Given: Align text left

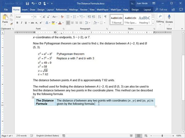Looking at the screenshot, I should tap(68, 23).
